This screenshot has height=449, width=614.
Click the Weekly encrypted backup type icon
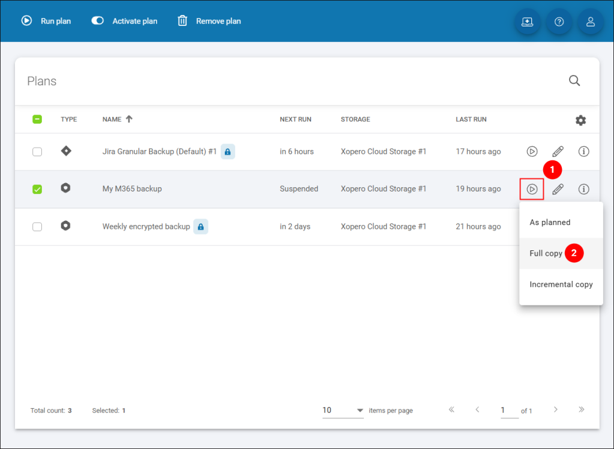coord(65,226)
